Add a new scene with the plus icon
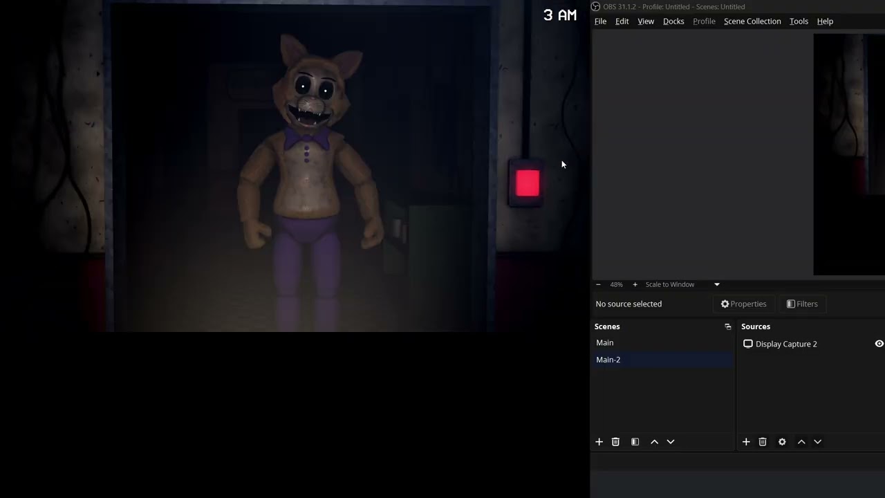The height and width of the screenshot is (498, 885). (x=599, y=442)
